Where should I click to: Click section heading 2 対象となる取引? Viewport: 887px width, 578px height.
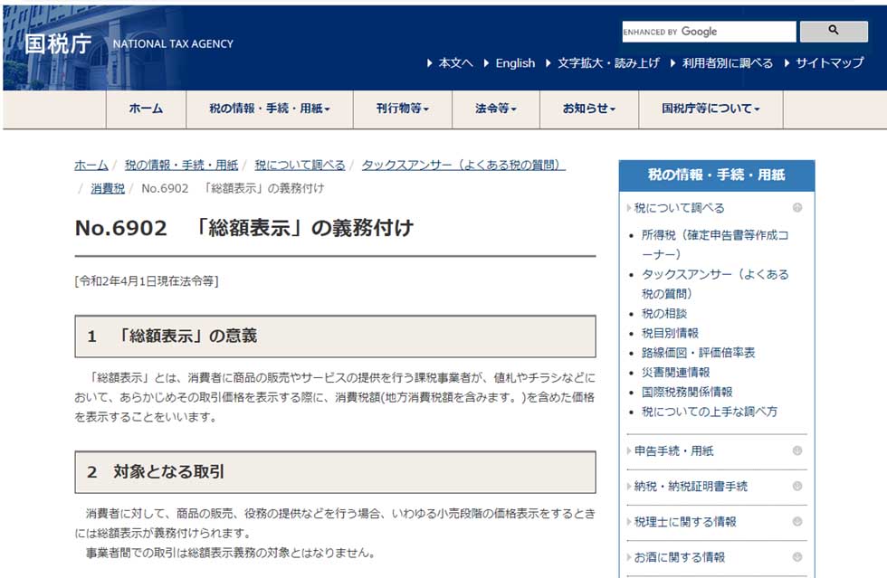335,472
